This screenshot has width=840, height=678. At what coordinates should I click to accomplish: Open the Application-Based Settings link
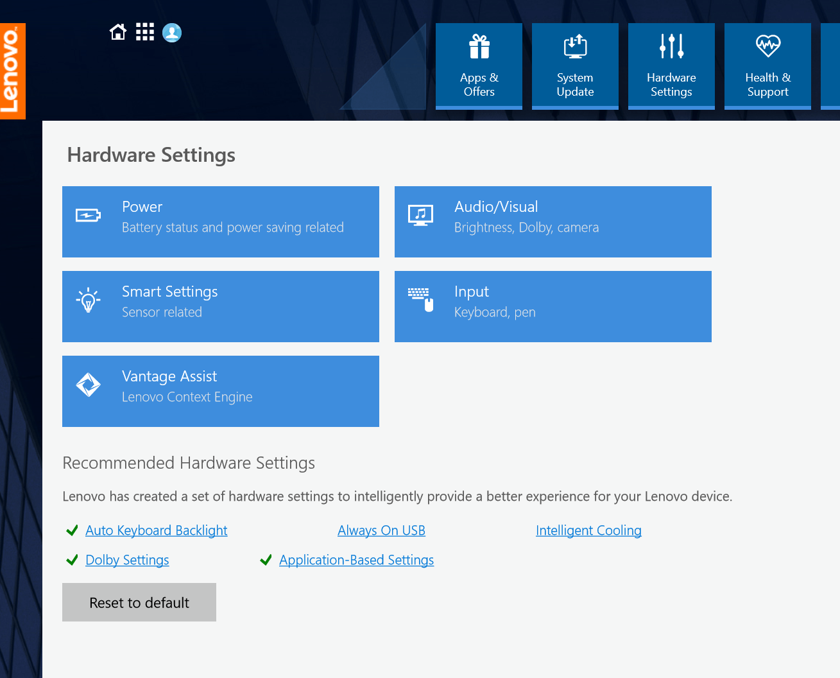click(x=357, y=560)
